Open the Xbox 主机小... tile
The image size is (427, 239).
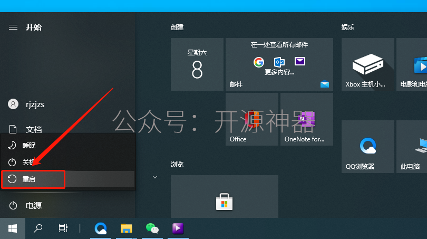coord(368,64)
